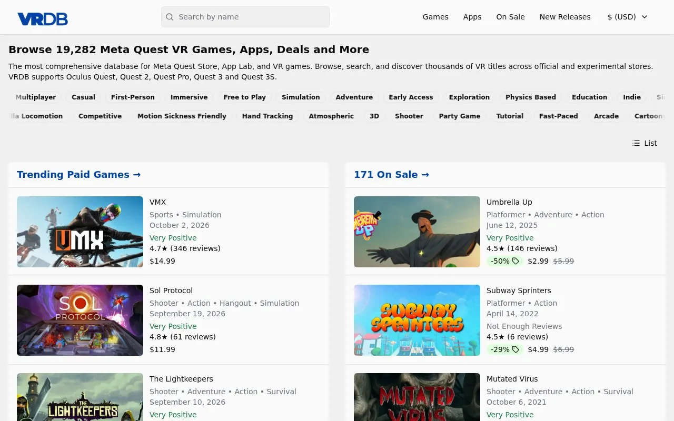Select the Party Game tag

pyautogui.click(x=460, y=116)
